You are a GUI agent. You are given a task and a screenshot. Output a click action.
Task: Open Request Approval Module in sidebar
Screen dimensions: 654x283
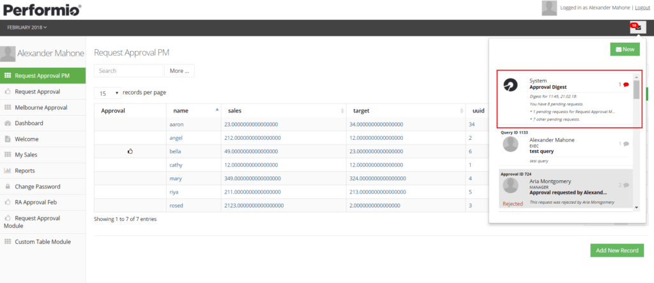coord(43,222)
